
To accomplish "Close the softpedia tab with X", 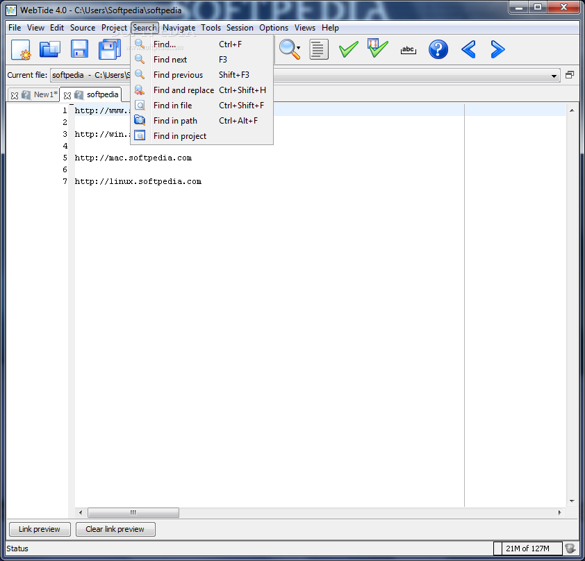I will 67,95.
